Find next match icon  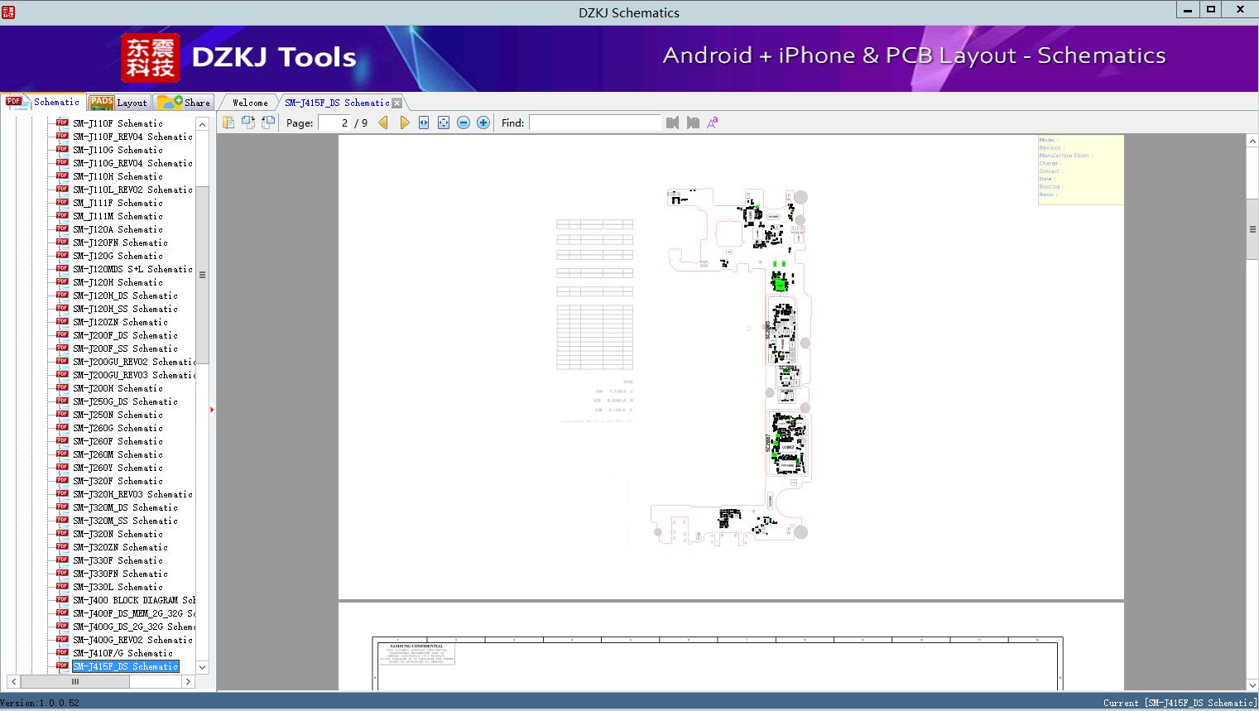point(693,123)
